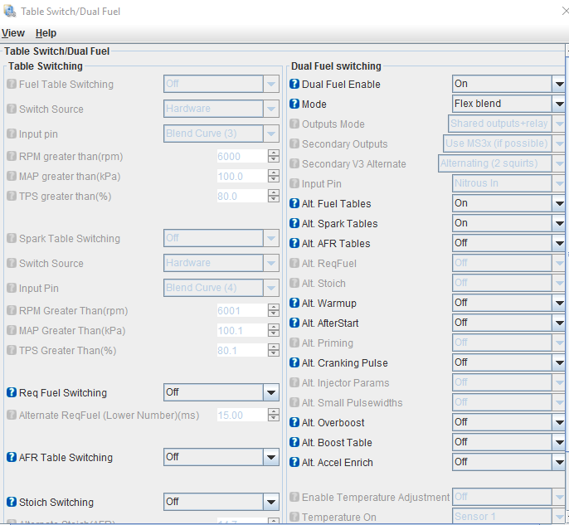This screenshot has width=569, height=525.
Task: Click help icon beside Dual Fuel Enable
Action: point(294,84)
